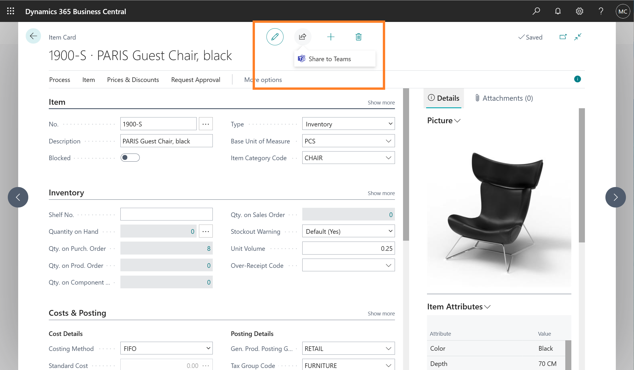The height and width of the screenshot is (370, 634).
Task: Click the open-in-new-window icon
Action: [563, 37]
